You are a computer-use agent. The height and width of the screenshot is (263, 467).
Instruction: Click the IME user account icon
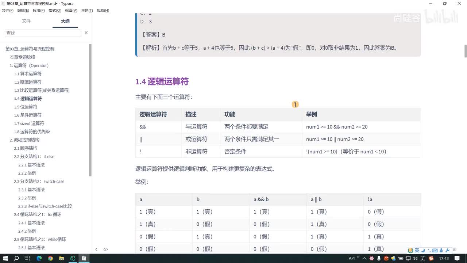pyautogui.click(x=441, y=250)
